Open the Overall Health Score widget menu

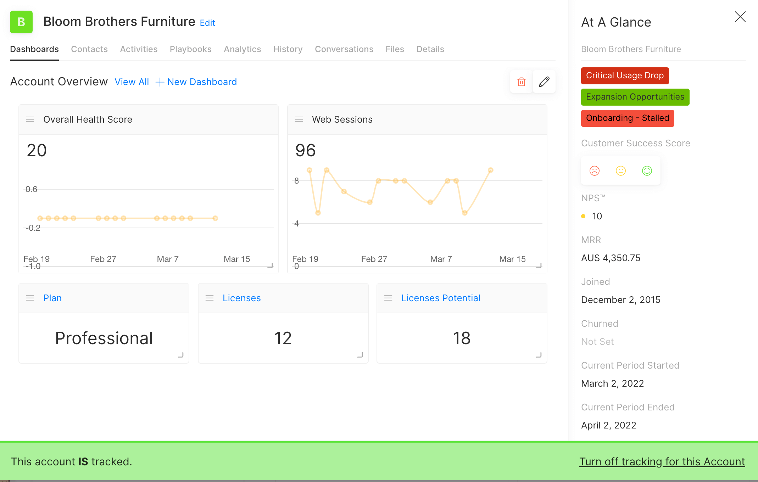(30, 119)
